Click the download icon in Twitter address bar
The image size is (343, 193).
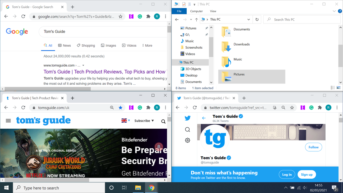pyautogui.click(x=275, y=108)
